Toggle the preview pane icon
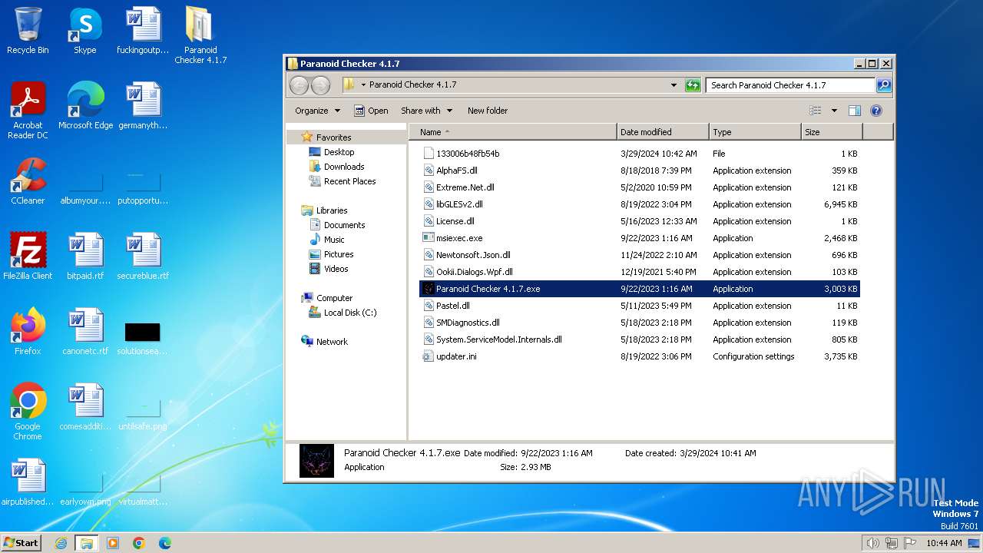This screenshot has width=983, height=553. [x=855, y=111]
